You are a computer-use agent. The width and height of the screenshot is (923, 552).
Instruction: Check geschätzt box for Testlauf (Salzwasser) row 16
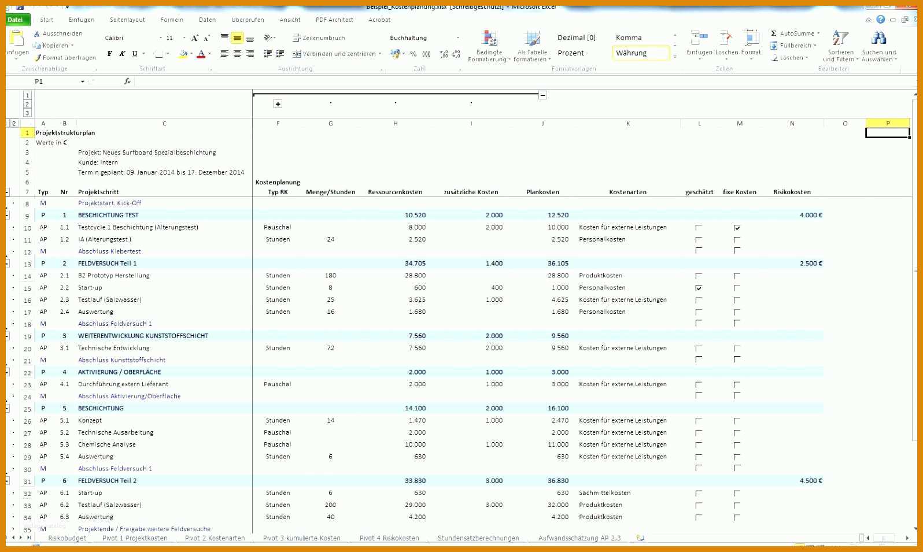(x=699, y=301)
